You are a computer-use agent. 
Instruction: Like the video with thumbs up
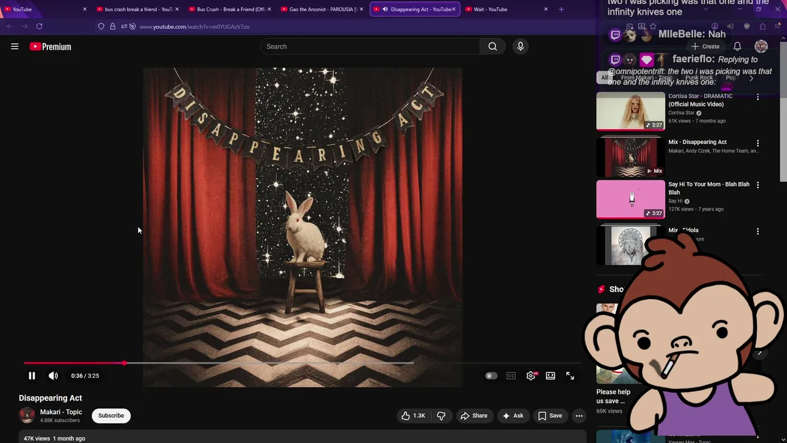(413, 416)
